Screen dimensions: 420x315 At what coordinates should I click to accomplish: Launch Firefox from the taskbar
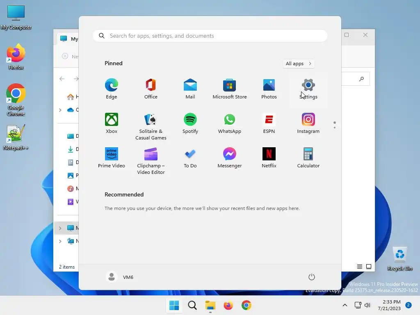pos(228,305)
